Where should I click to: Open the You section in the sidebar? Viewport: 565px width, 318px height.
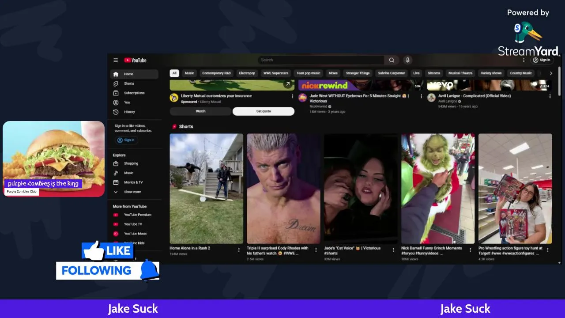click(134, 102)
